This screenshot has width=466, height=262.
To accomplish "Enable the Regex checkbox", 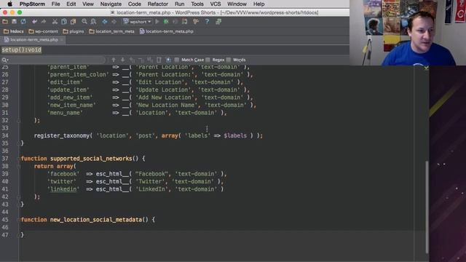I will pyautogui.click(x=208, y=60).
